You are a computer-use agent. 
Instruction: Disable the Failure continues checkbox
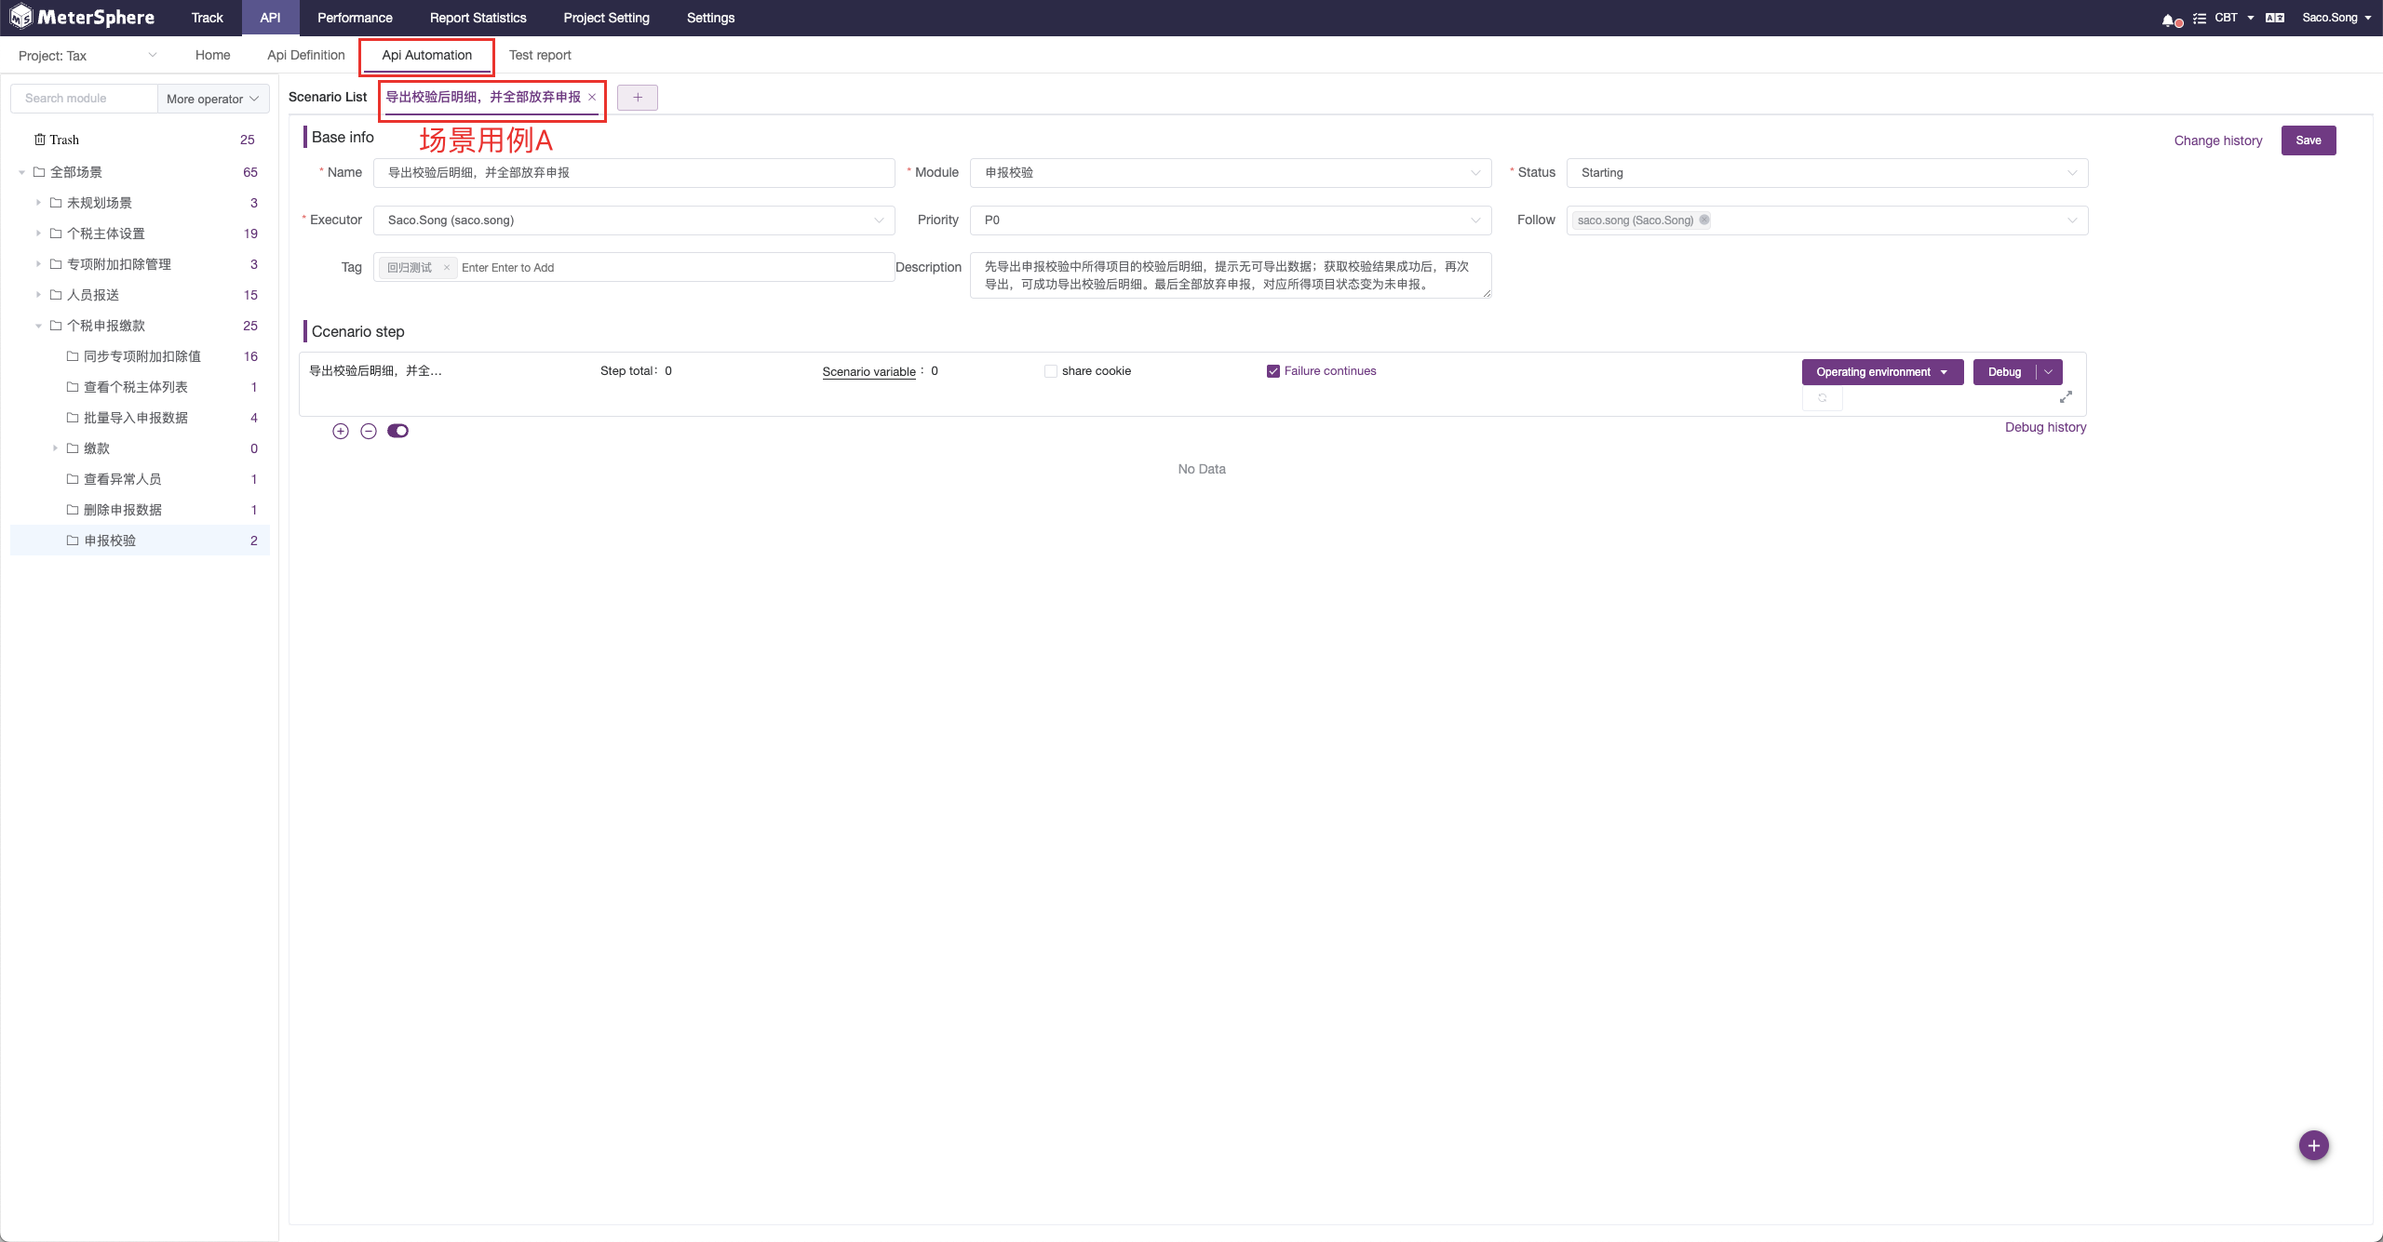coord(1272,370)
